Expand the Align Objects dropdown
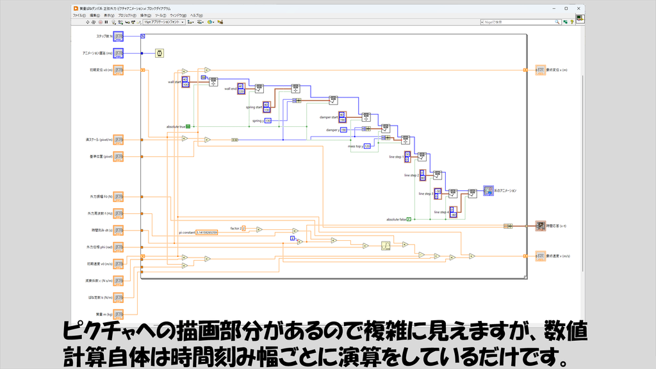 pos(190,22)
